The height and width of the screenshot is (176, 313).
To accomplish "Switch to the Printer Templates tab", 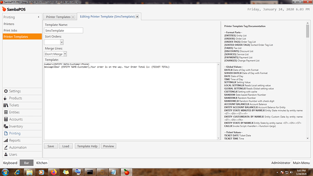I will pyautogui.click(x=58, y=17).
